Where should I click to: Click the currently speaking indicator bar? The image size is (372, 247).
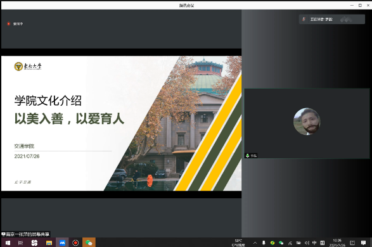(x=332, y=19)
